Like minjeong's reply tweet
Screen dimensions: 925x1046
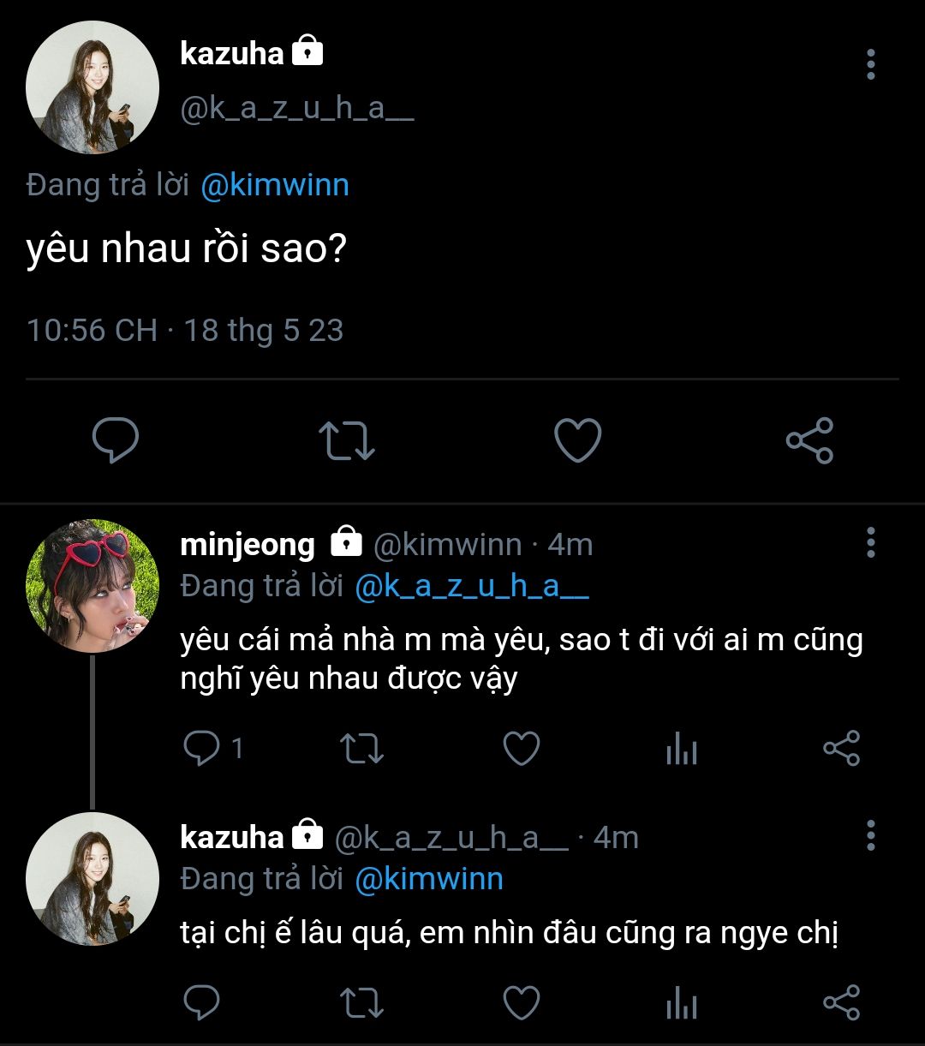tap(521, 749)
